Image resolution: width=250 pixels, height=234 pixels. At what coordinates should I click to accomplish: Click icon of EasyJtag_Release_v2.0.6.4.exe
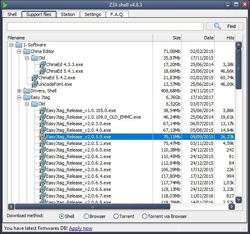[42, 176]
